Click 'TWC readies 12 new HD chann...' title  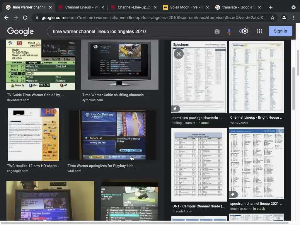pos(33,166)
